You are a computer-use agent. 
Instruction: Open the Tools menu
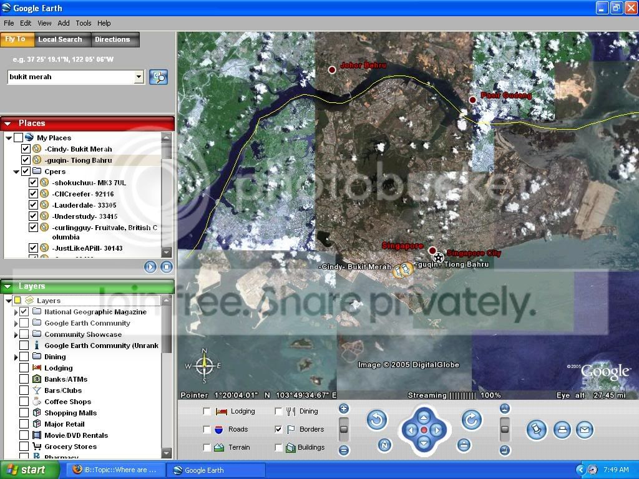(84, 23)
